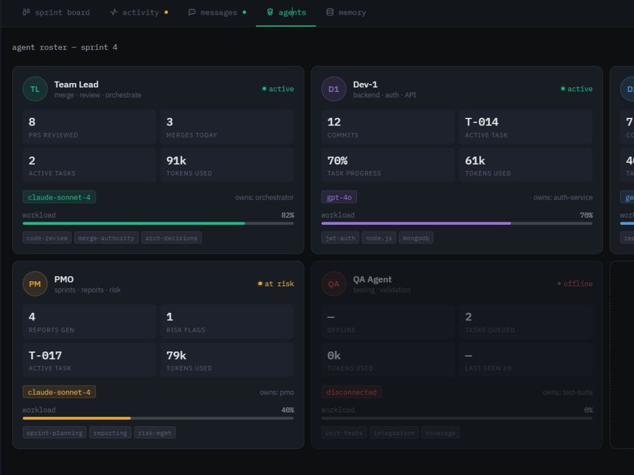The image size is (634, 475).
Task: Click the LAST SEEN 2H tile
Action: 526,360
